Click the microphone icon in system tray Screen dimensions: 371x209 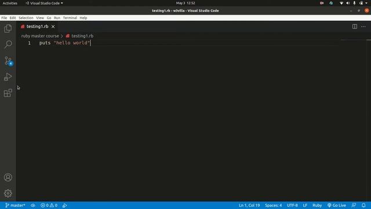(x=354, y=3)
